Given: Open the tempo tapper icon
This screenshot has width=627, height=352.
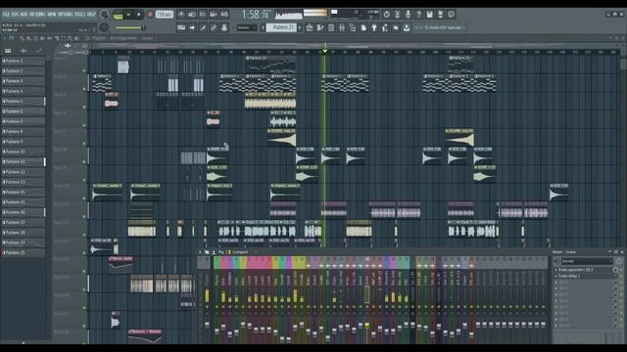Looking at the screenshot, I should [385, 27].
